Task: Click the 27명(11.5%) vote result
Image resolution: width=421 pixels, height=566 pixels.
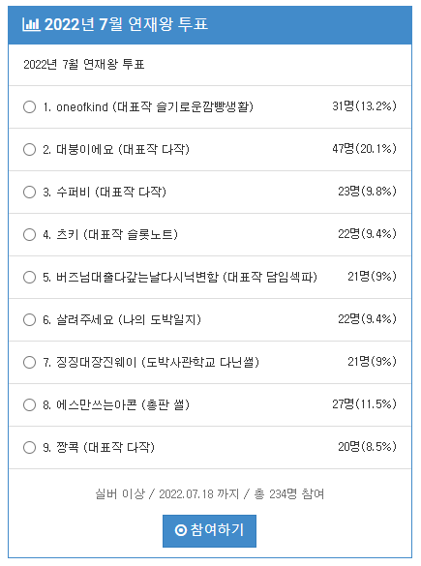Action: [x=364, y=404]
